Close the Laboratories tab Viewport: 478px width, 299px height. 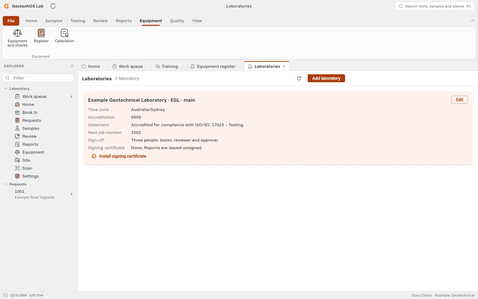284,66
